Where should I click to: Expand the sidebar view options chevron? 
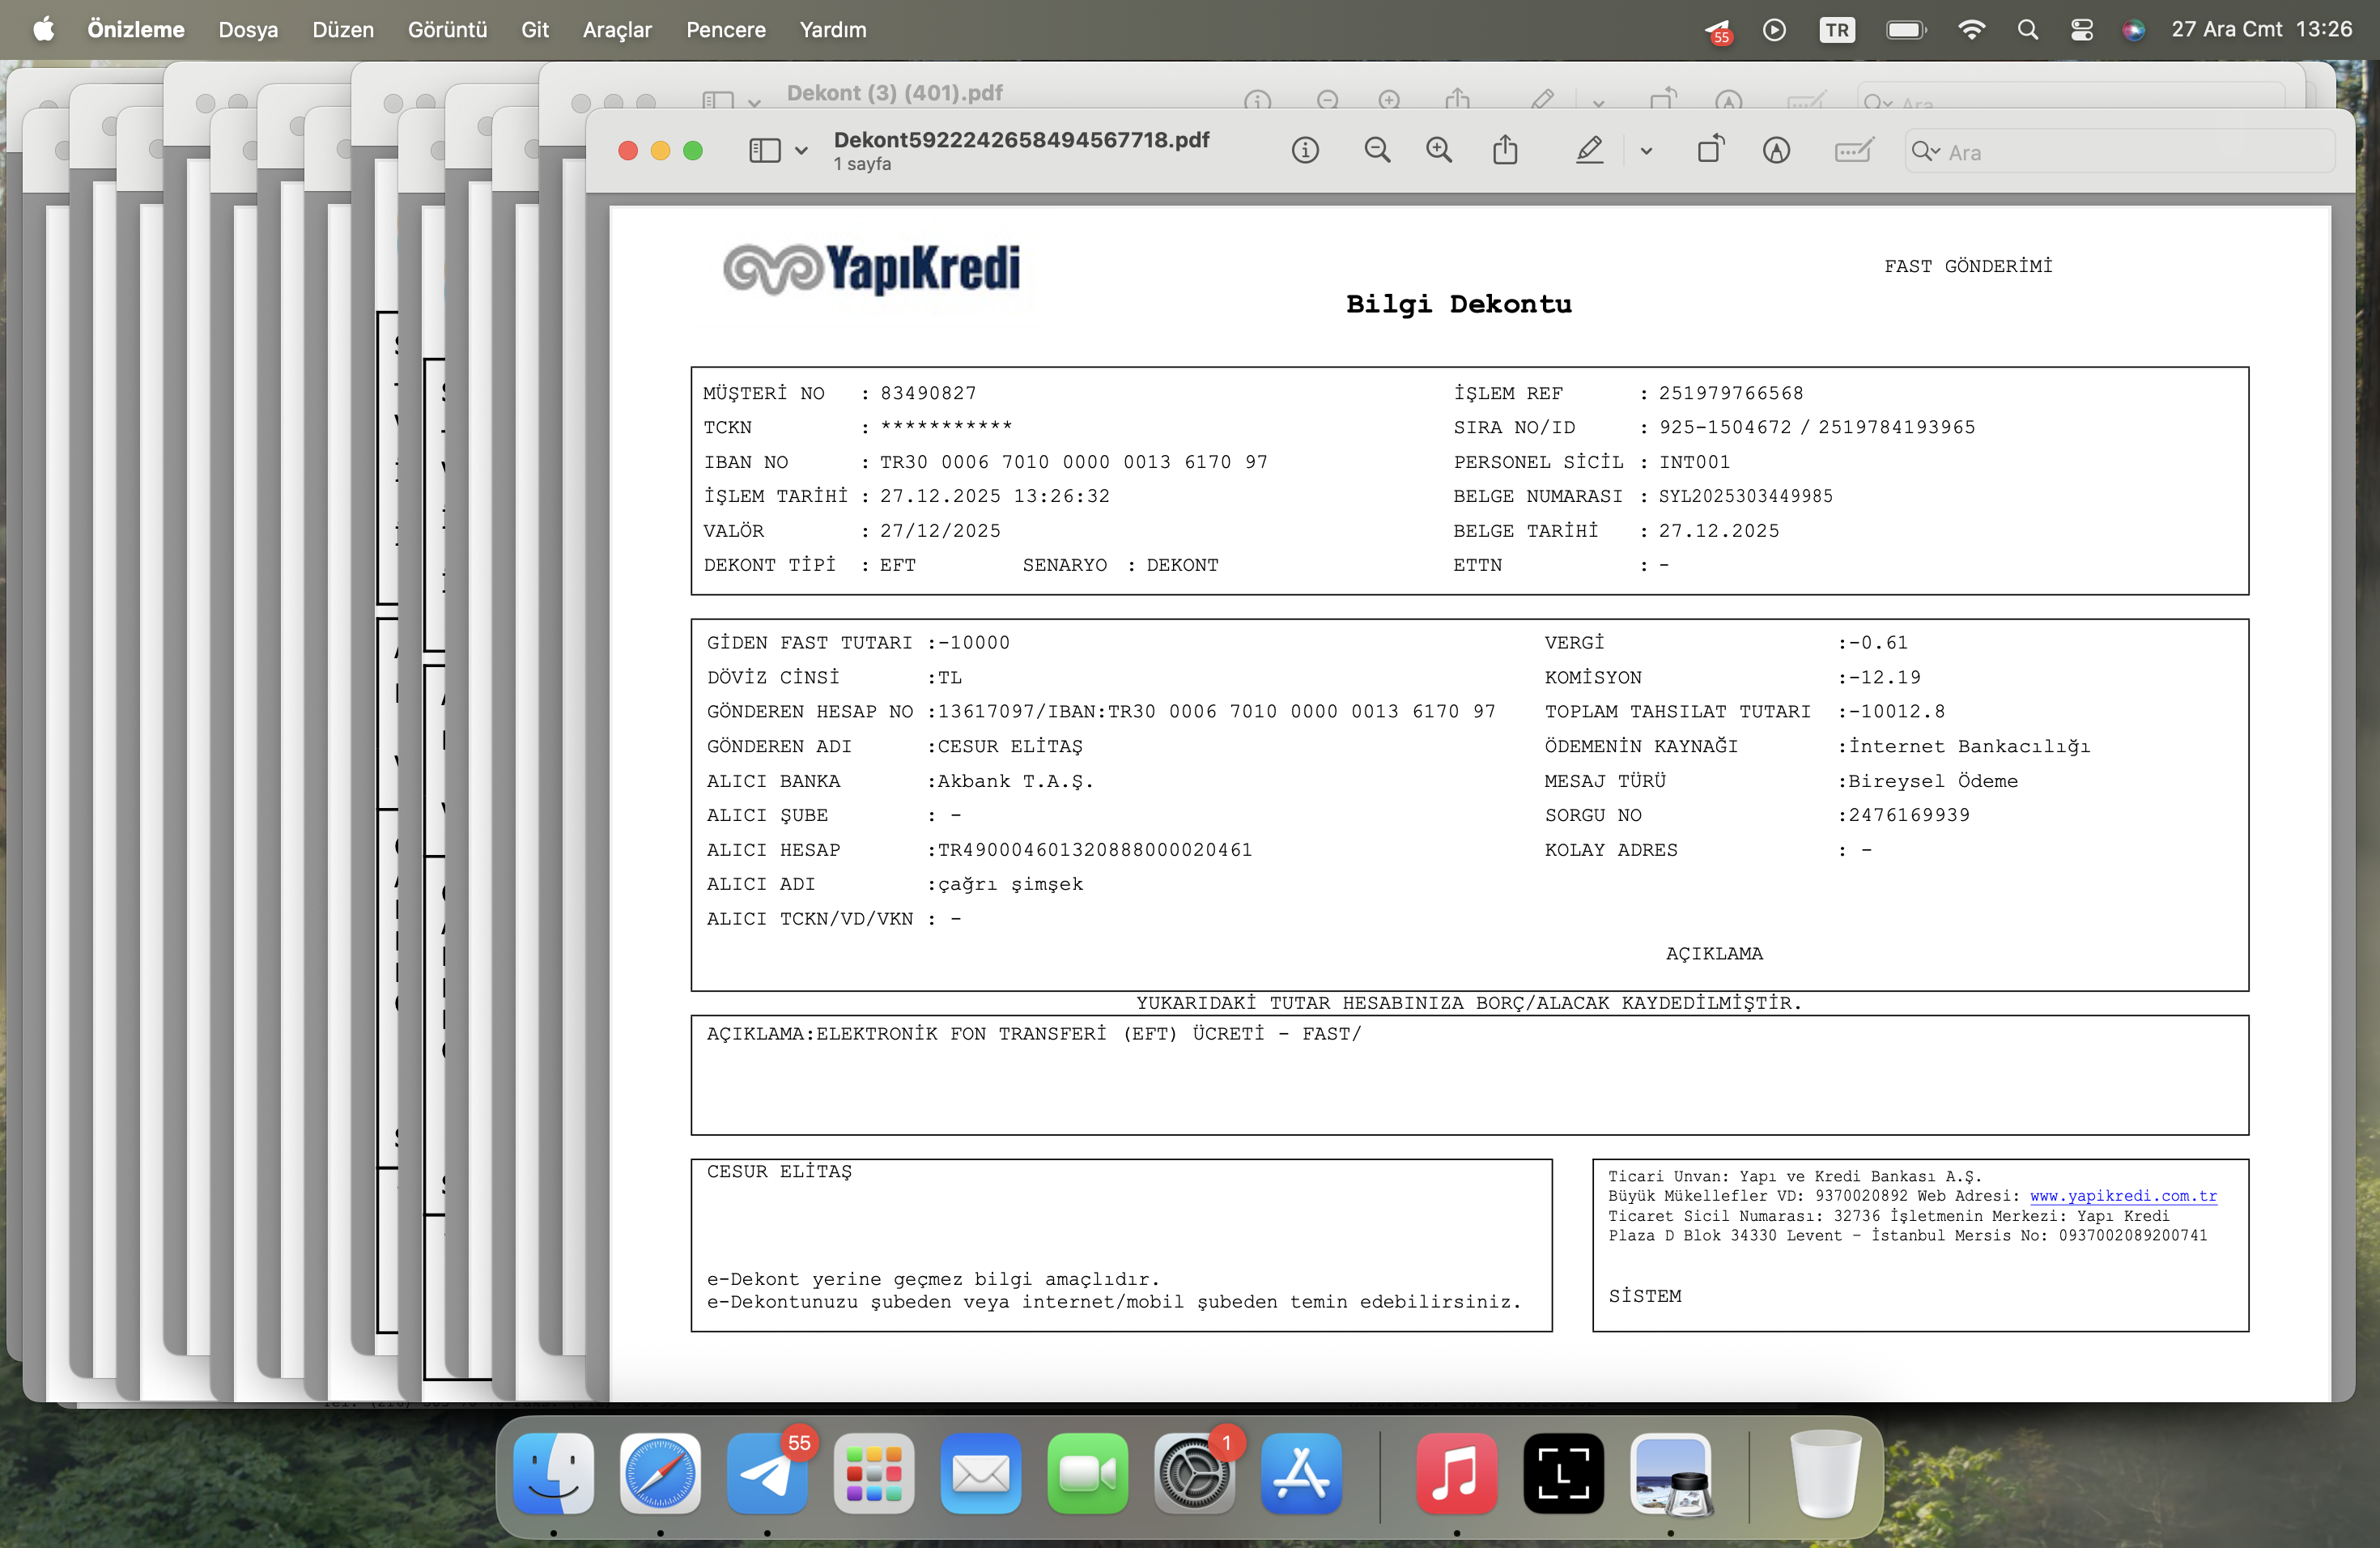[801, 152]
